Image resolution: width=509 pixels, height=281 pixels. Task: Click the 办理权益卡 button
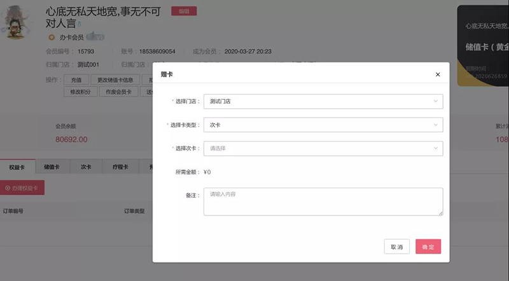coord(22,188)
